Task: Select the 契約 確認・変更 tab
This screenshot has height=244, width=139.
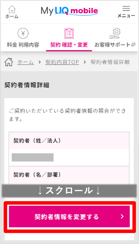Action: [x=69, y=45]
